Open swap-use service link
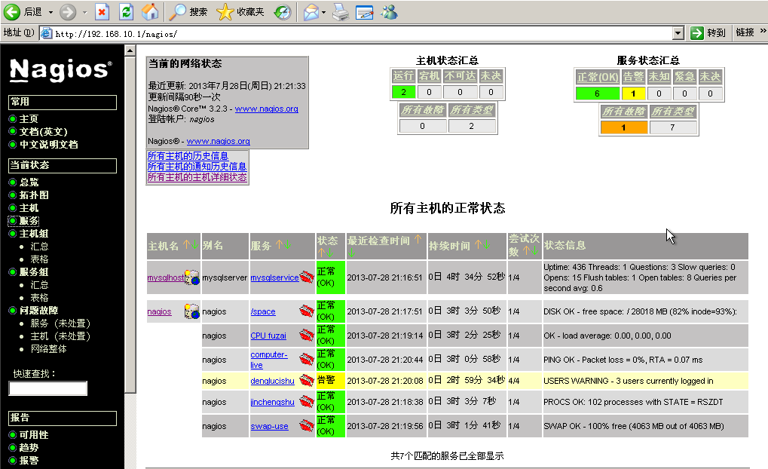 [x=269, y=426]
